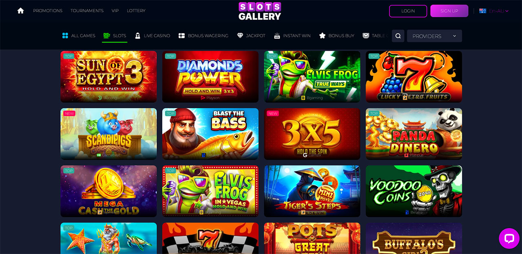522x254 pixels.
Task: Click the Login button
Action: [408, 11]
